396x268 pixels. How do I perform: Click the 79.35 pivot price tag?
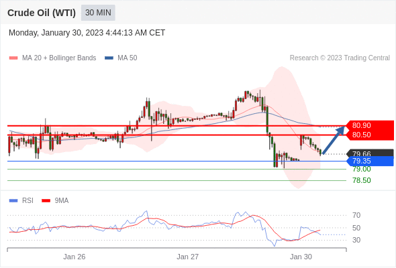click(x=370, y=161)
